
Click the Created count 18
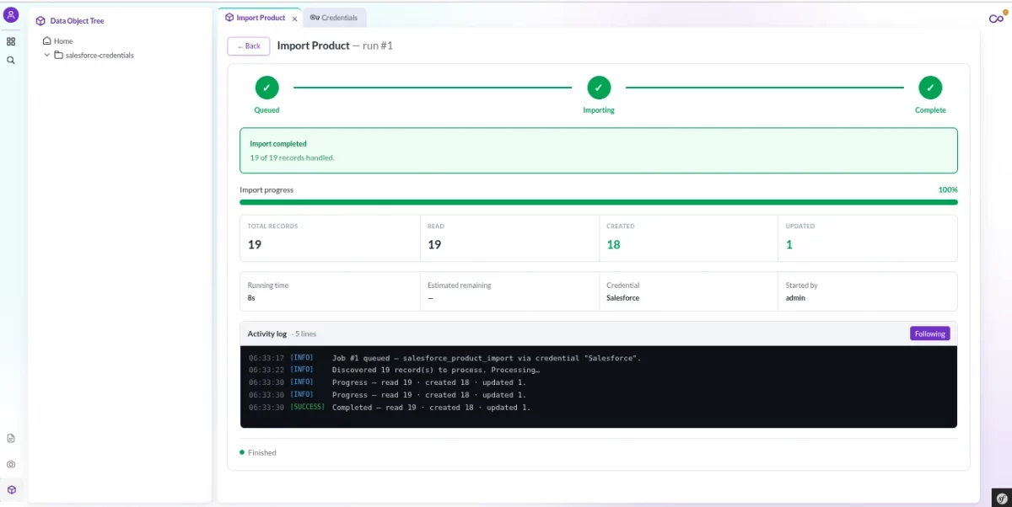613,244
